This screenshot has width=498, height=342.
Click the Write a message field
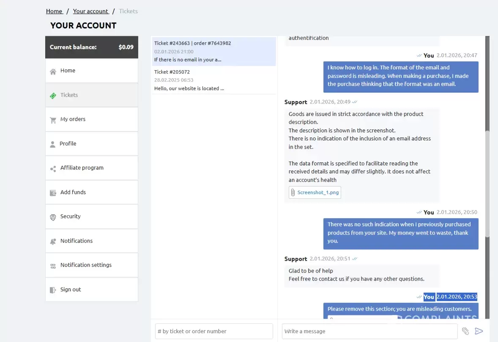click(369, 331)
